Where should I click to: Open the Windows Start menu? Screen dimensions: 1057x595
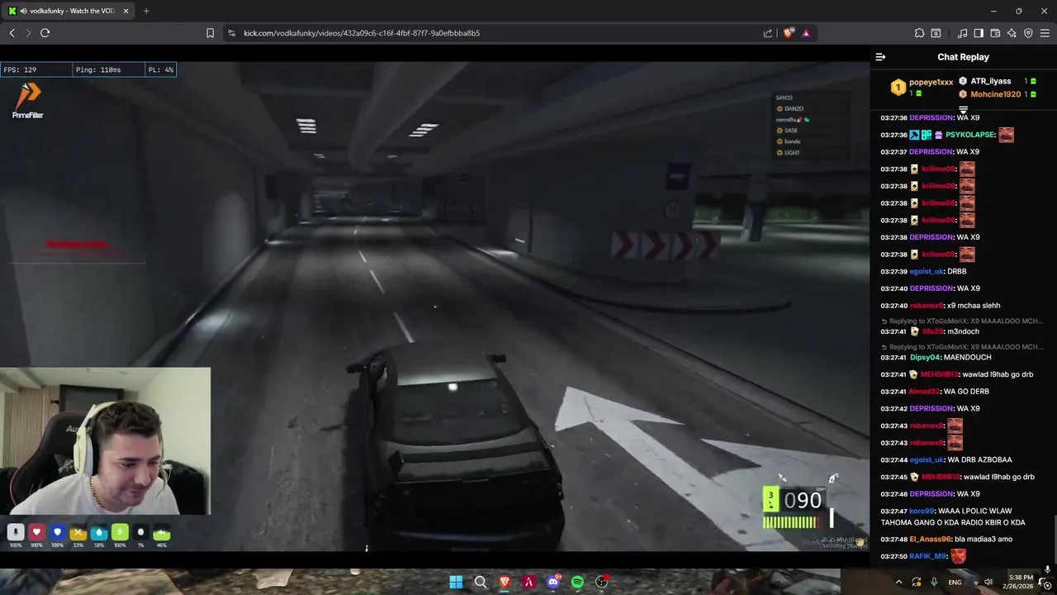(456, 582)
